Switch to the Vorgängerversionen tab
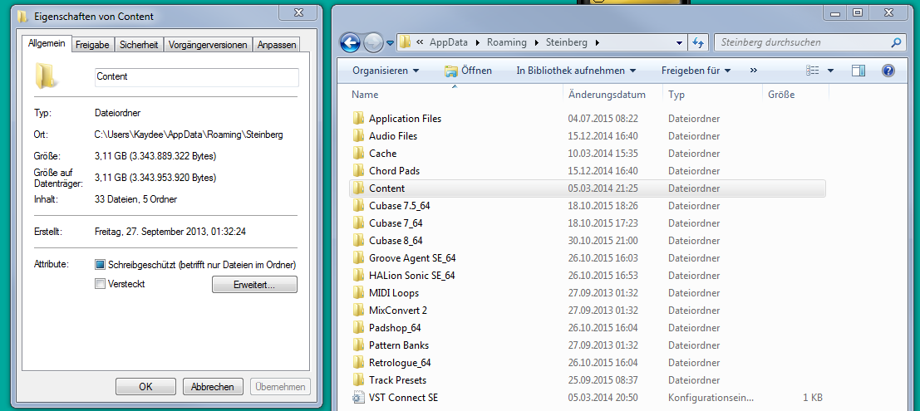Screen dimensions: 920x411 (209, 45)
